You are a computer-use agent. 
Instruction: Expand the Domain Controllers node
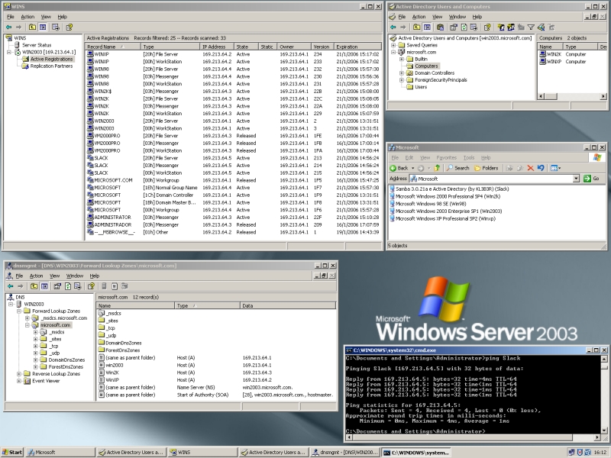click(x=402, y=73)
